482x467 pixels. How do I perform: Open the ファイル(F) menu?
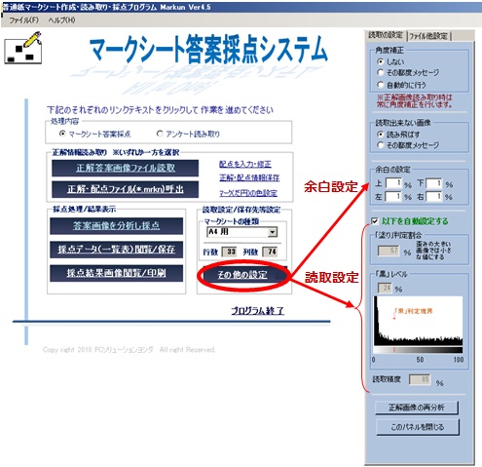23,20
